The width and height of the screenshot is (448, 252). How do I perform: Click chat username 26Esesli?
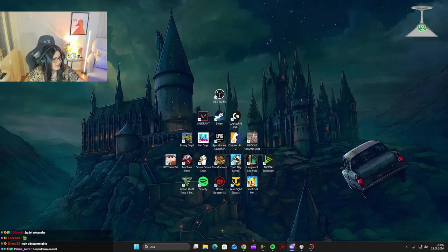pos(17,232)
